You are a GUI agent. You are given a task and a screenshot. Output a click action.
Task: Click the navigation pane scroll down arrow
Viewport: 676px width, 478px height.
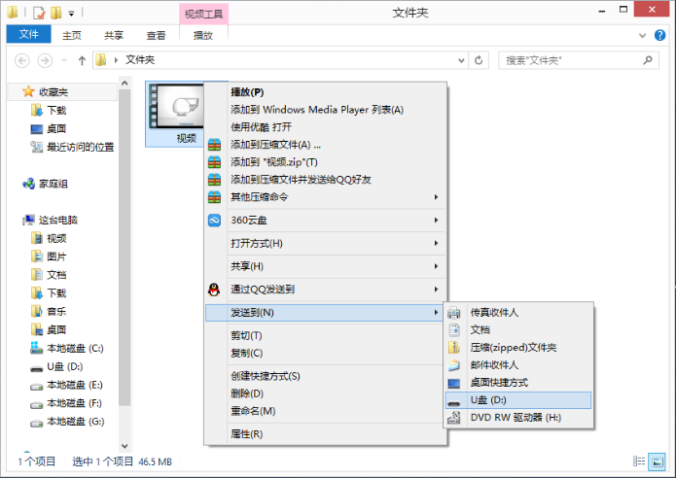[125, 446]
